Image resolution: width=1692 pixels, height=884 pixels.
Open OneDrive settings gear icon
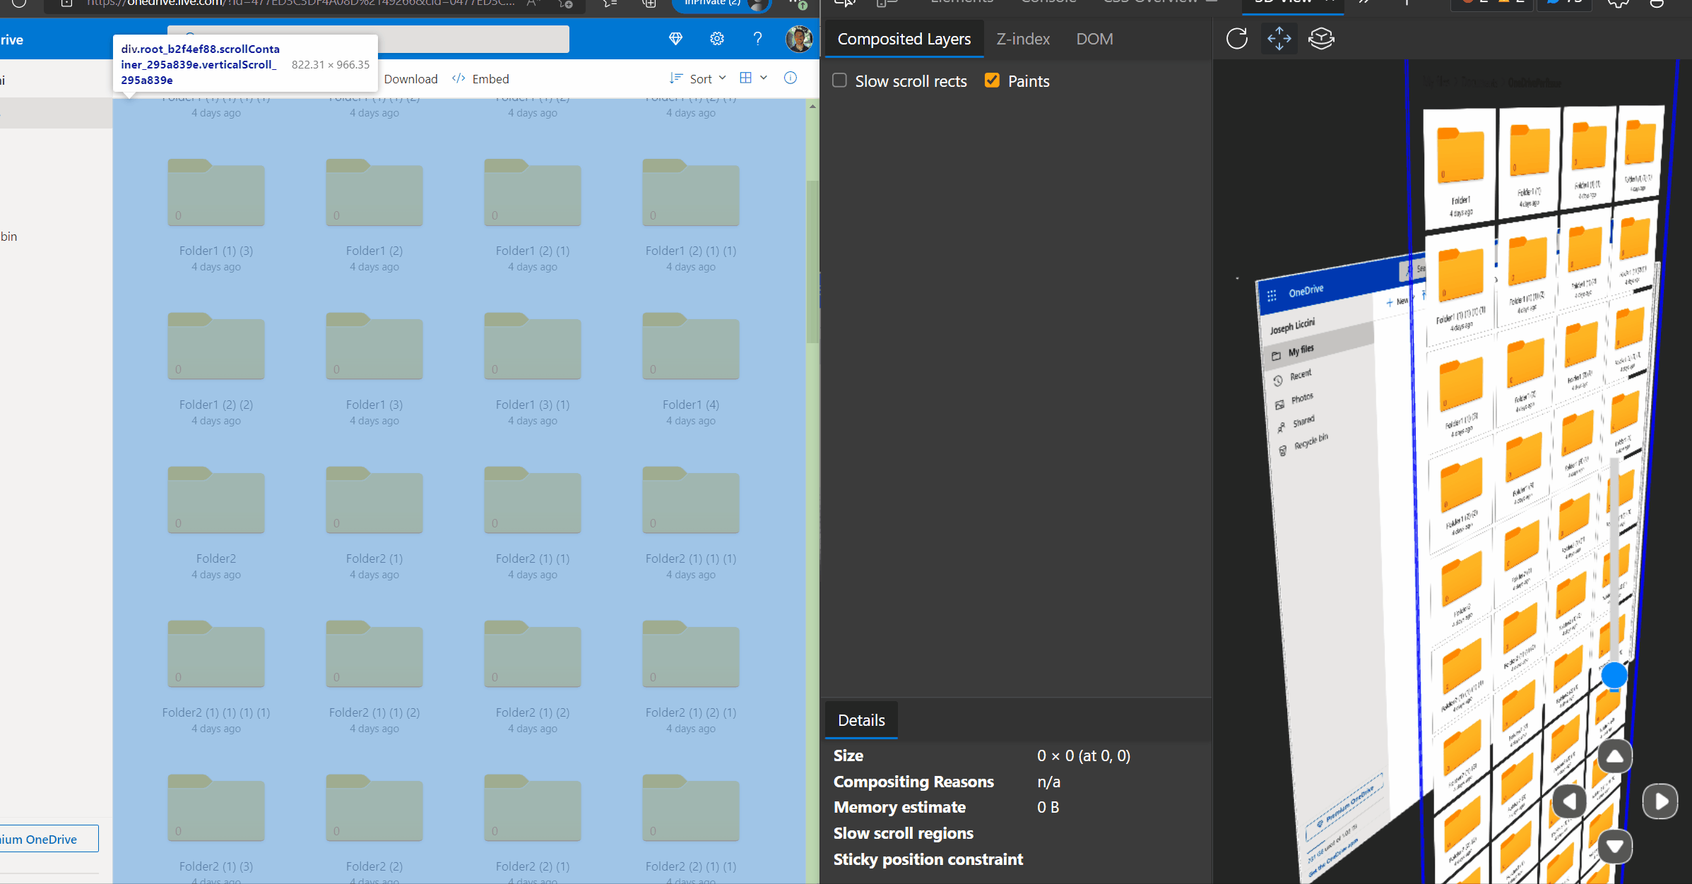tap(717, 39)
